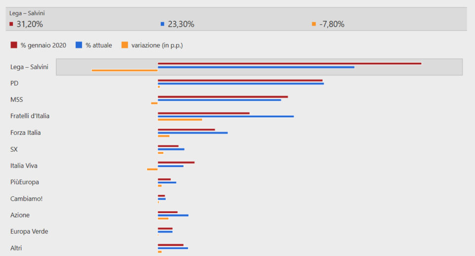Click the 'variazione (in p.p.)' legend label
Image resolution: width=475 pixels, height=256 pixels.
[x=157, y=45]
